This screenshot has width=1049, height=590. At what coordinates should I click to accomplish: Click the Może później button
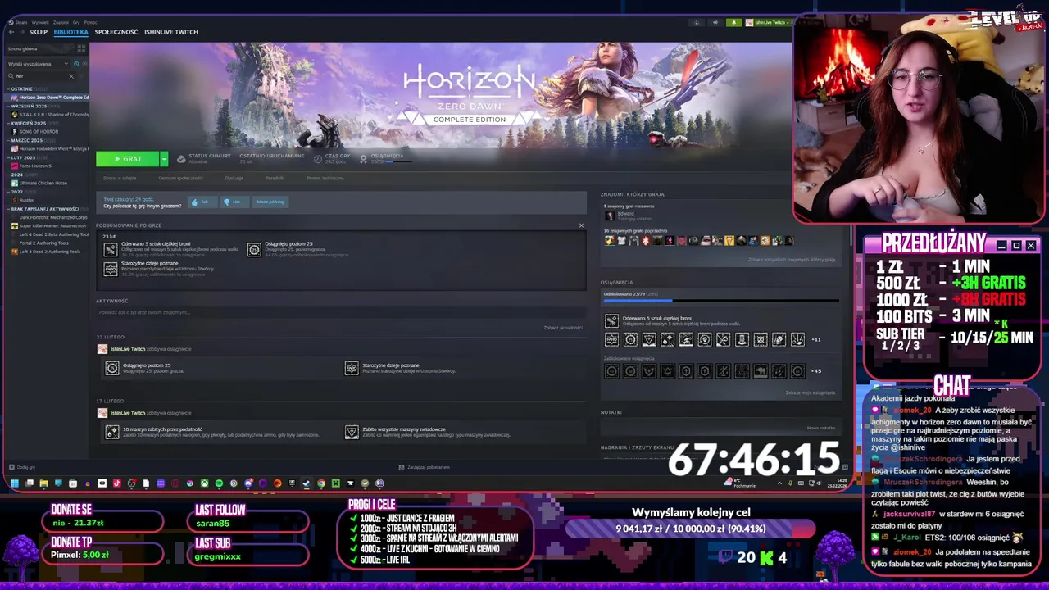click(x=270, y=202)
